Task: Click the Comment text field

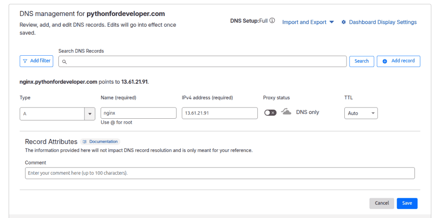Action: click(220, 173)
